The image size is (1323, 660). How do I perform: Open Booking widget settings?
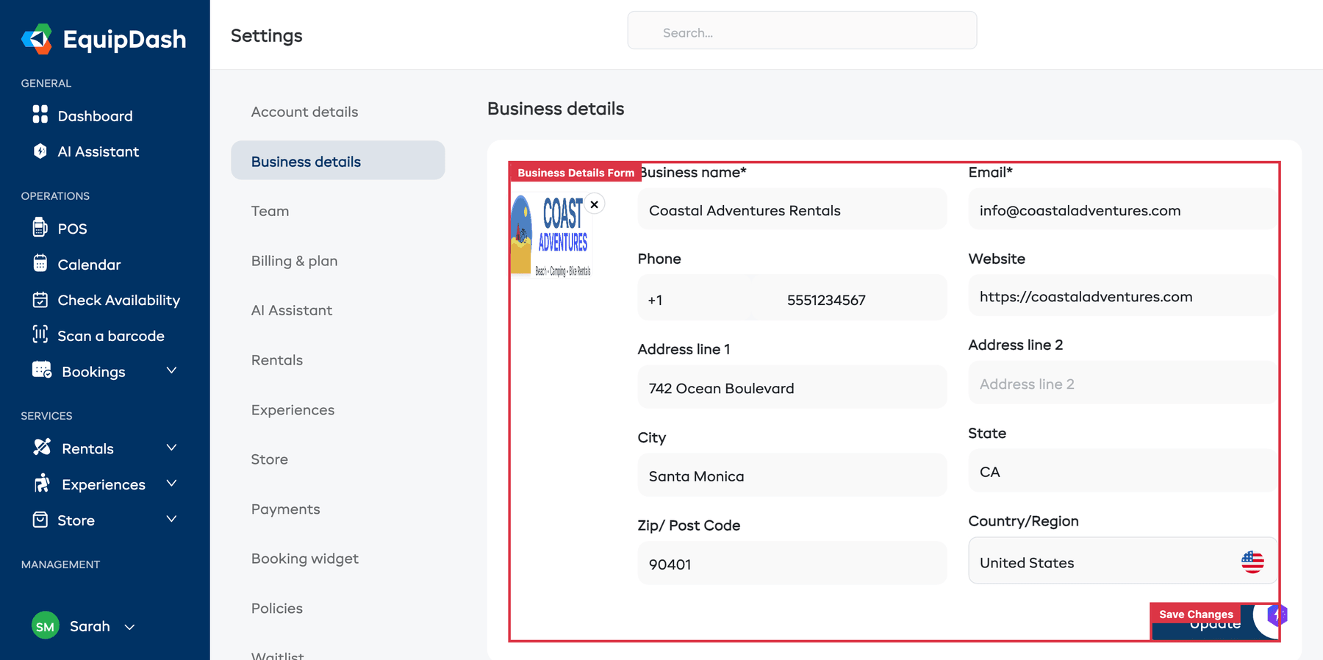click(x=305, y=559)
